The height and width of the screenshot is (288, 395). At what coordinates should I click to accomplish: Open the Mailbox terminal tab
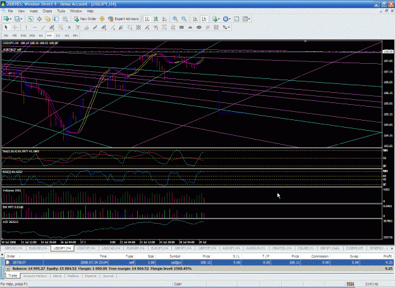[73, 276]
